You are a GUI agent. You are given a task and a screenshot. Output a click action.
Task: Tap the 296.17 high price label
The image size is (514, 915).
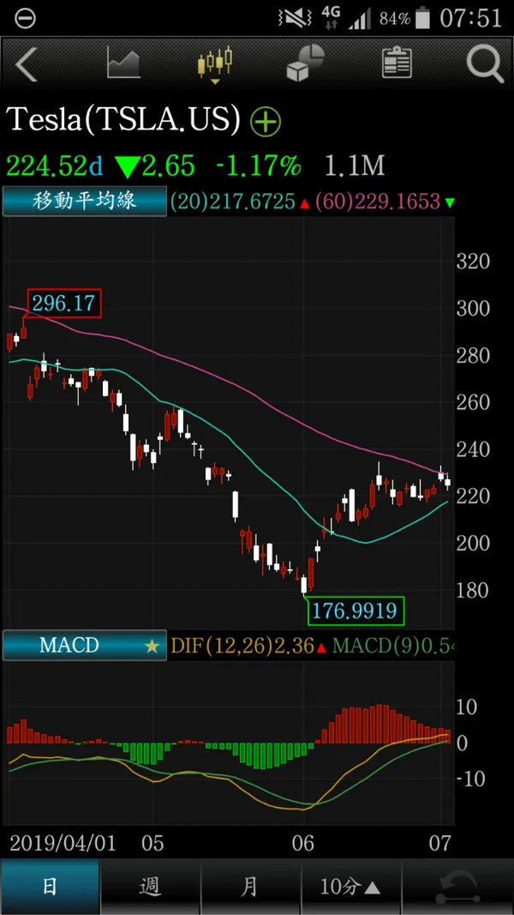click(65, 304)
